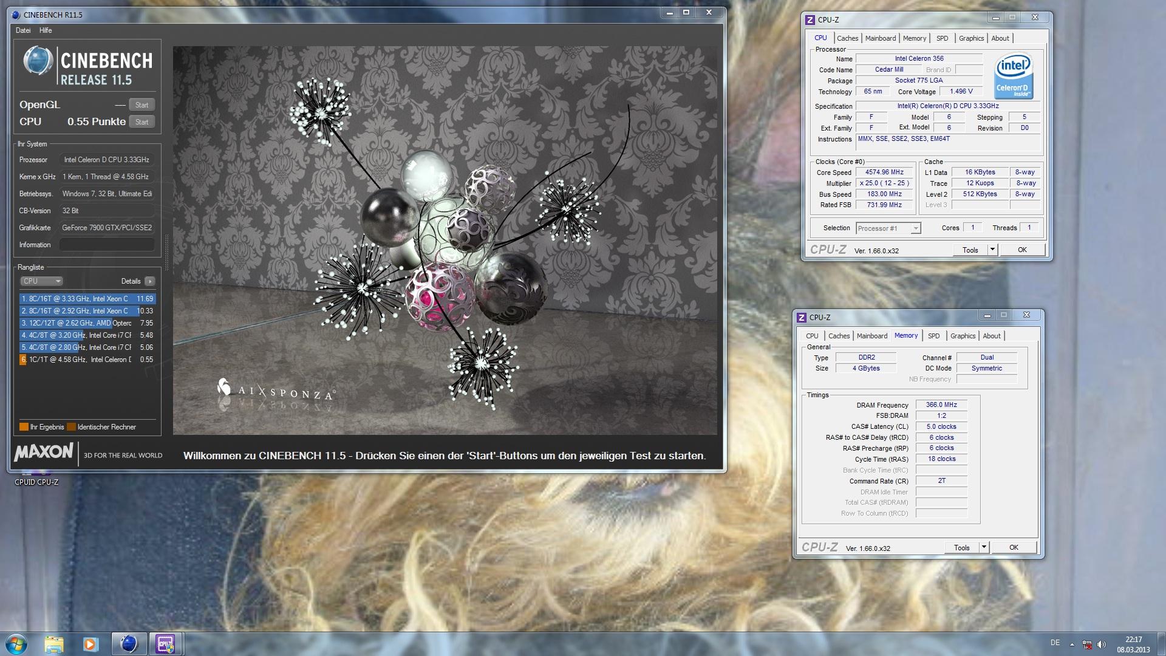The width and height of the screenshot is (1166, 656).
Task: Switch to Memory tab in upper CPU-Z window
Action: click(x=915, y=38)
